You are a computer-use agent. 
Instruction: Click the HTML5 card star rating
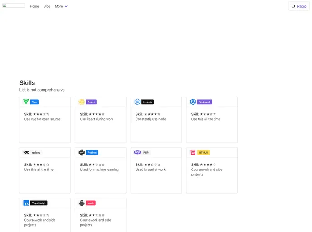coord(208,164)
